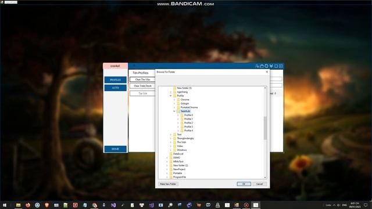Close the Browse For Folder dialog
This screenshot has width=372, height=209.
coord(267,72)
